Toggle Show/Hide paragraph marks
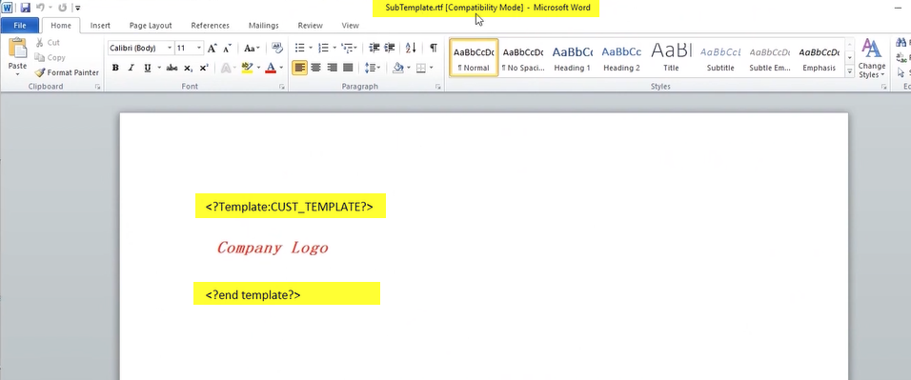Image resolution: width=911 pixels, height=380 pixels. point(434,49)
